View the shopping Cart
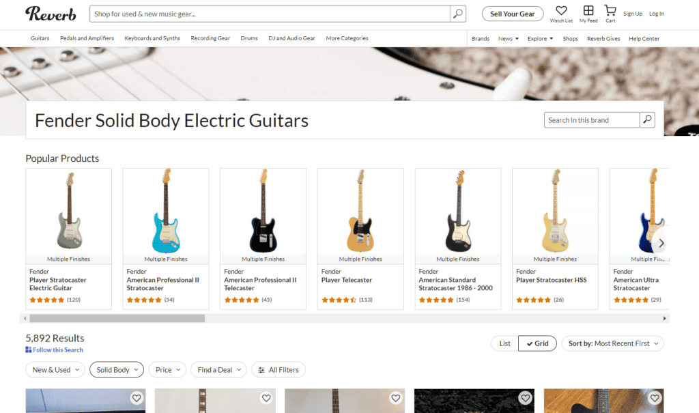The width and height of the screenshot is (699, 413). click(x=610, y=11)
